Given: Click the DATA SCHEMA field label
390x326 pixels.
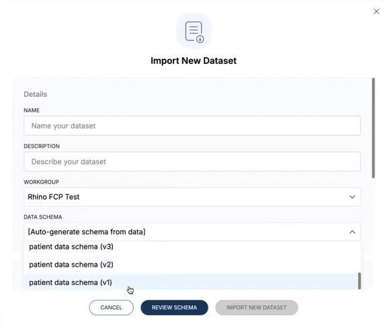Looking at the screenshot, I should tap(43, 217).
